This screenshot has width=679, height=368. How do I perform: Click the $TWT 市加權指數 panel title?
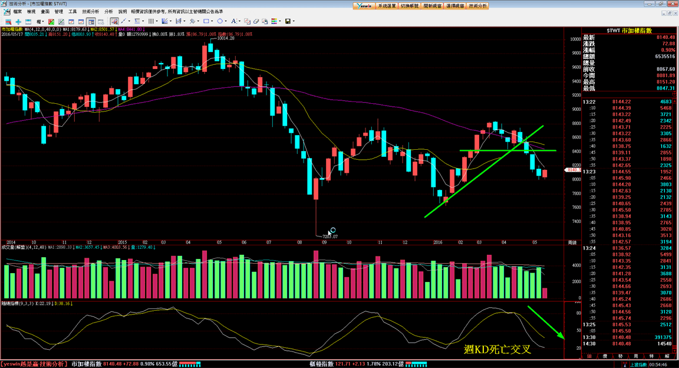pos(629,30)
